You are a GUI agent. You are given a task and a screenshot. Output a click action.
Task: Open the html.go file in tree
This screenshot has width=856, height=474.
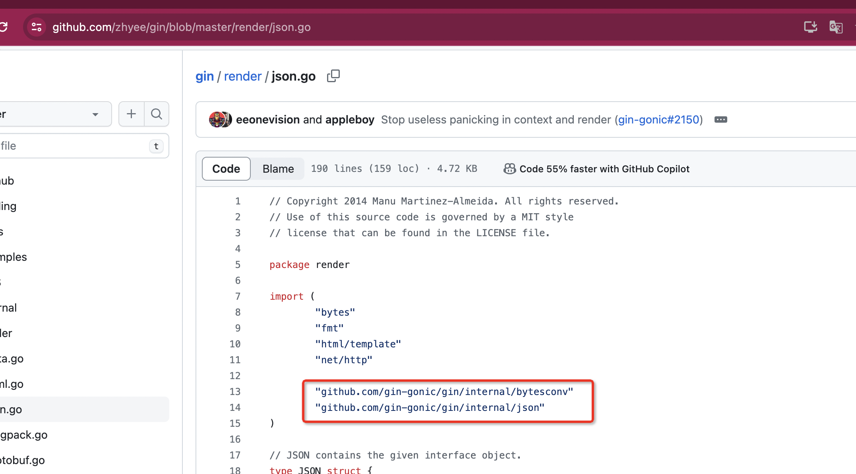pyautogui.click(x=12, y=384)
